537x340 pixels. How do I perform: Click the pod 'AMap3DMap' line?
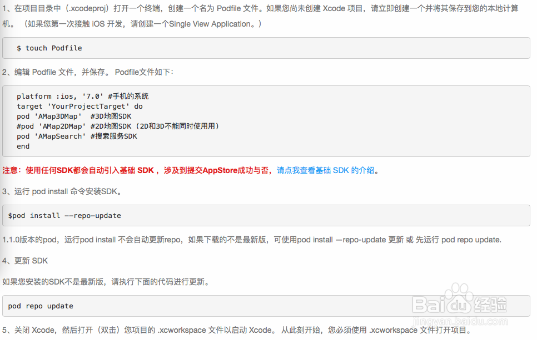(72, 116)
